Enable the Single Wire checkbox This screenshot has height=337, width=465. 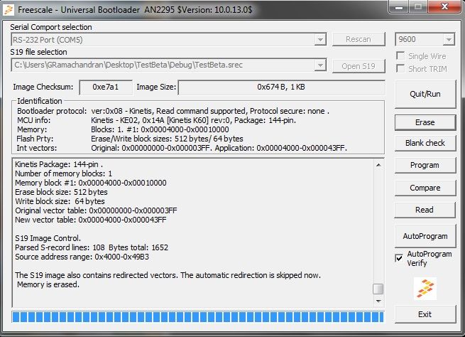[x=400, y=56]
